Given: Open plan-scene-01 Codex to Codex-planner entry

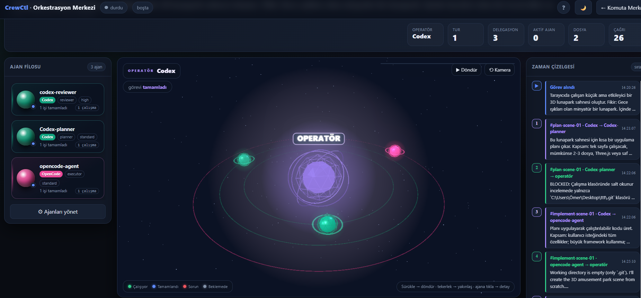Looking at the screenshot, I should click(593, 139).
